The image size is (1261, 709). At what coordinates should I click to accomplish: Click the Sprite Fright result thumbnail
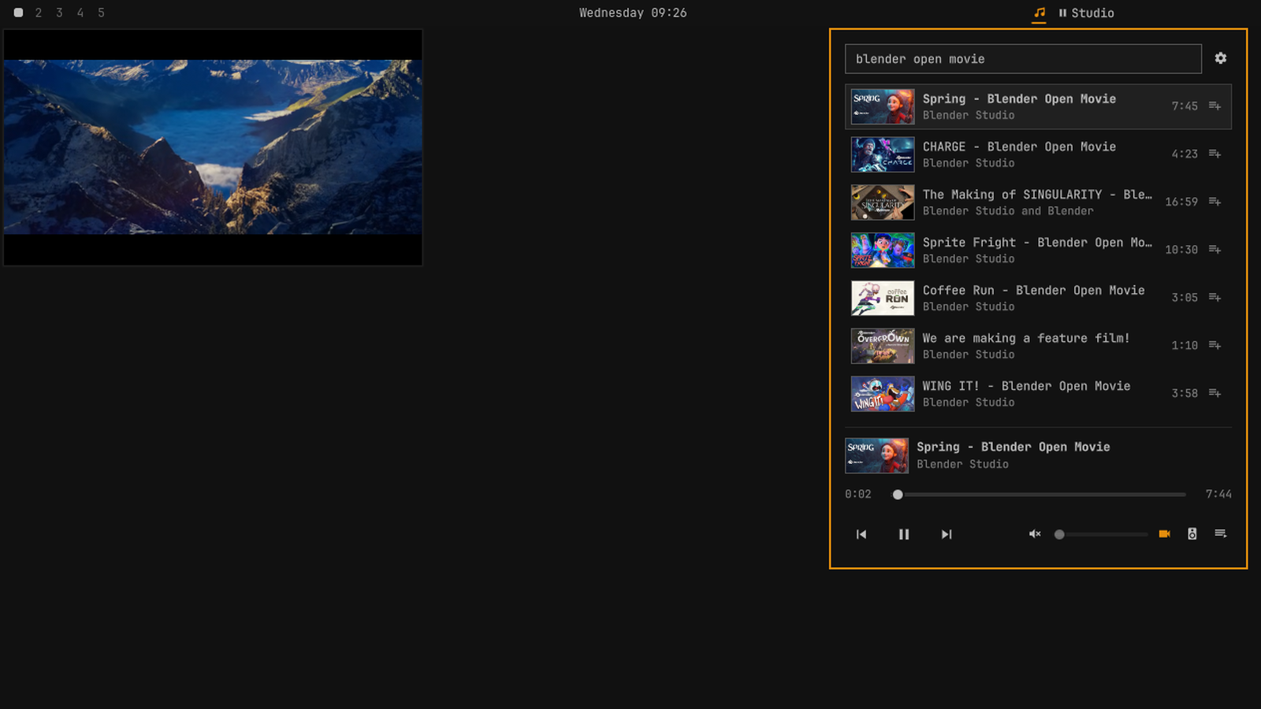tap(883, 250)
